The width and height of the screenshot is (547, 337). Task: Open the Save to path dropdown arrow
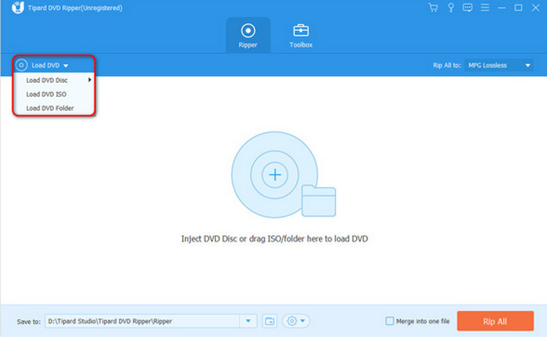pos(248,321)
